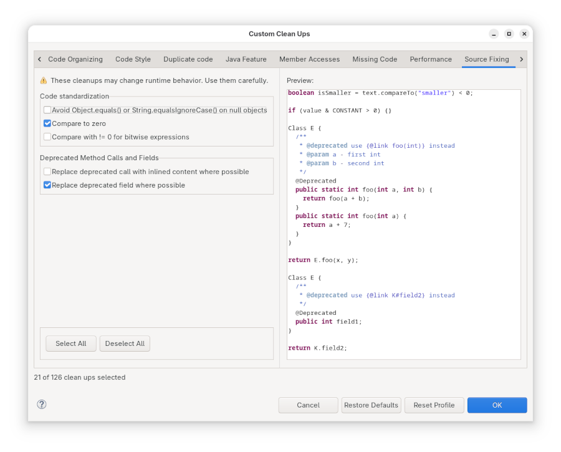The image size is (561, 452).
Task: Open the Member Accesses tab
Action: pos(309,59)
